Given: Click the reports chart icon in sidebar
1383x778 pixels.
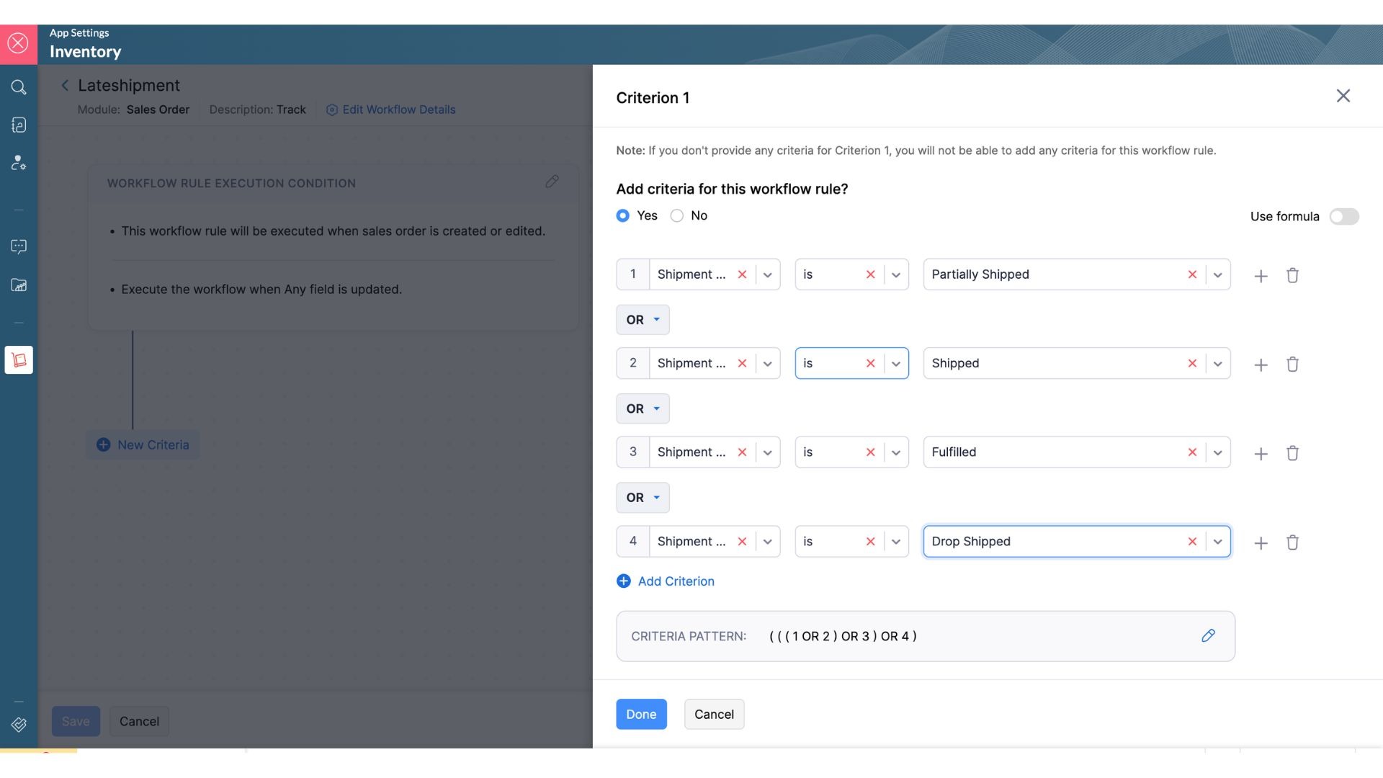Looking at the screenshot, I should [x=19, y=285].
